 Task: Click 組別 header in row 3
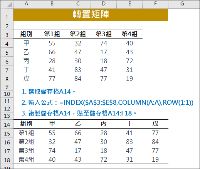pyautogui.click(x=26, y=34)
